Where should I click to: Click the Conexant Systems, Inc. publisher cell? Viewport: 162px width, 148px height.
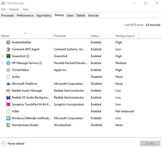coord(69,49)
